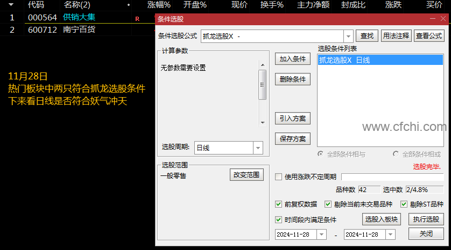Run 执行选股 stock screening
The image size is (451, 250).
(426, 219)
